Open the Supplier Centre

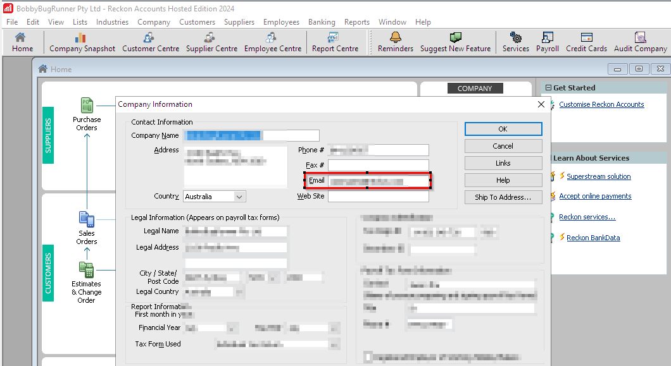(211, 42)
